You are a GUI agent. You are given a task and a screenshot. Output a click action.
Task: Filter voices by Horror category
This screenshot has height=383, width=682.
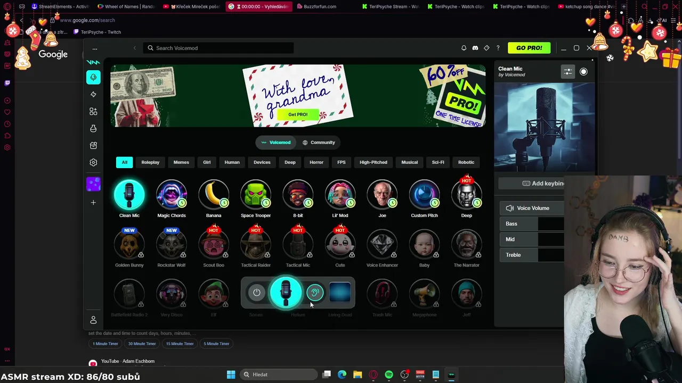pyautogui.click(x=316, y=162)
